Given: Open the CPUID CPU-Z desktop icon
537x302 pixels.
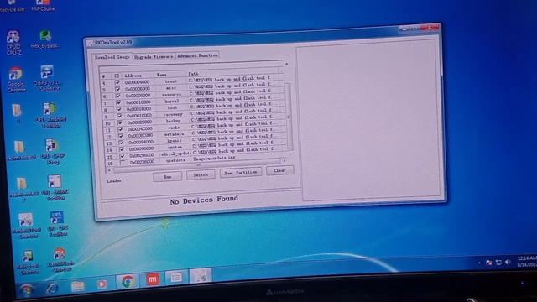Looking at the screenshot, I should click(13, 43).
